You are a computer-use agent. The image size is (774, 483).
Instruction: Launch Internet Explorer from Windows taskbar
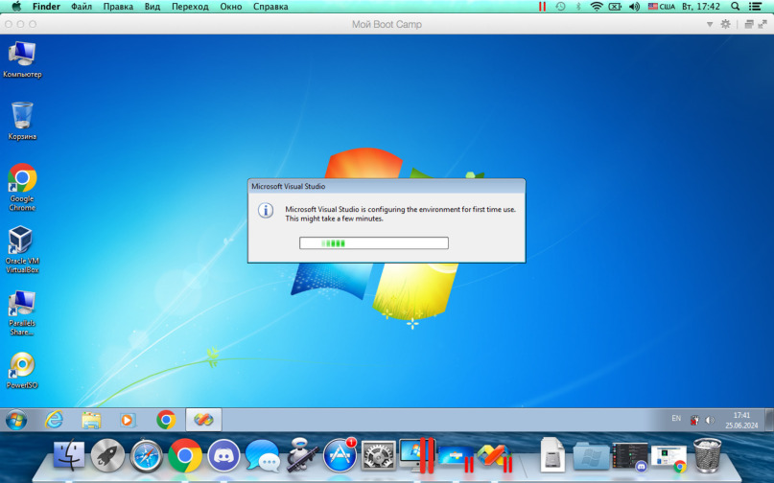(54, 421)
